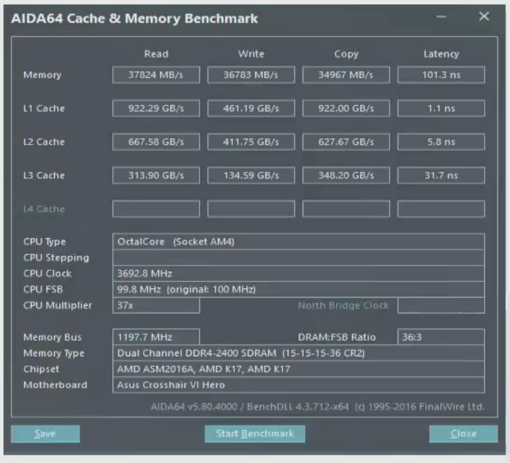Click the CPU Type field
Screen dimensions: 510x463
(x=298, y=242)
